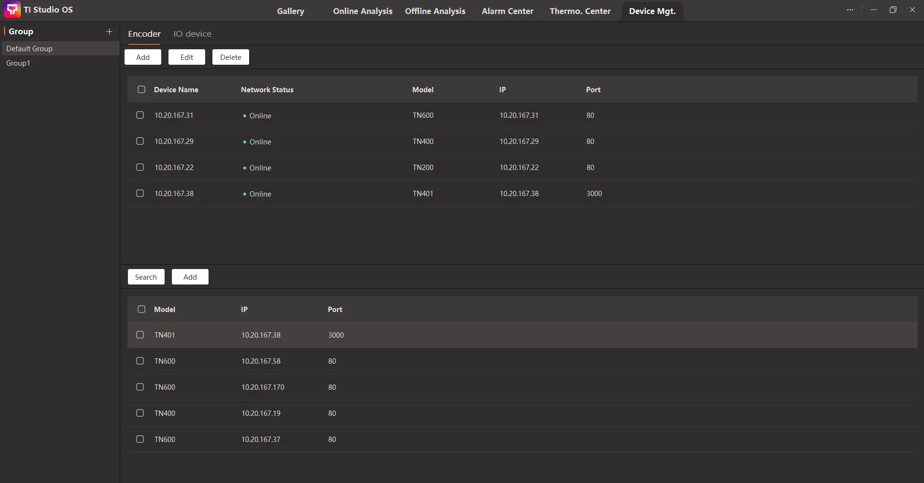Go to the Thermo. Center tab
The width and height of the screenshot is (924, 483).
[x=580, y=11]
